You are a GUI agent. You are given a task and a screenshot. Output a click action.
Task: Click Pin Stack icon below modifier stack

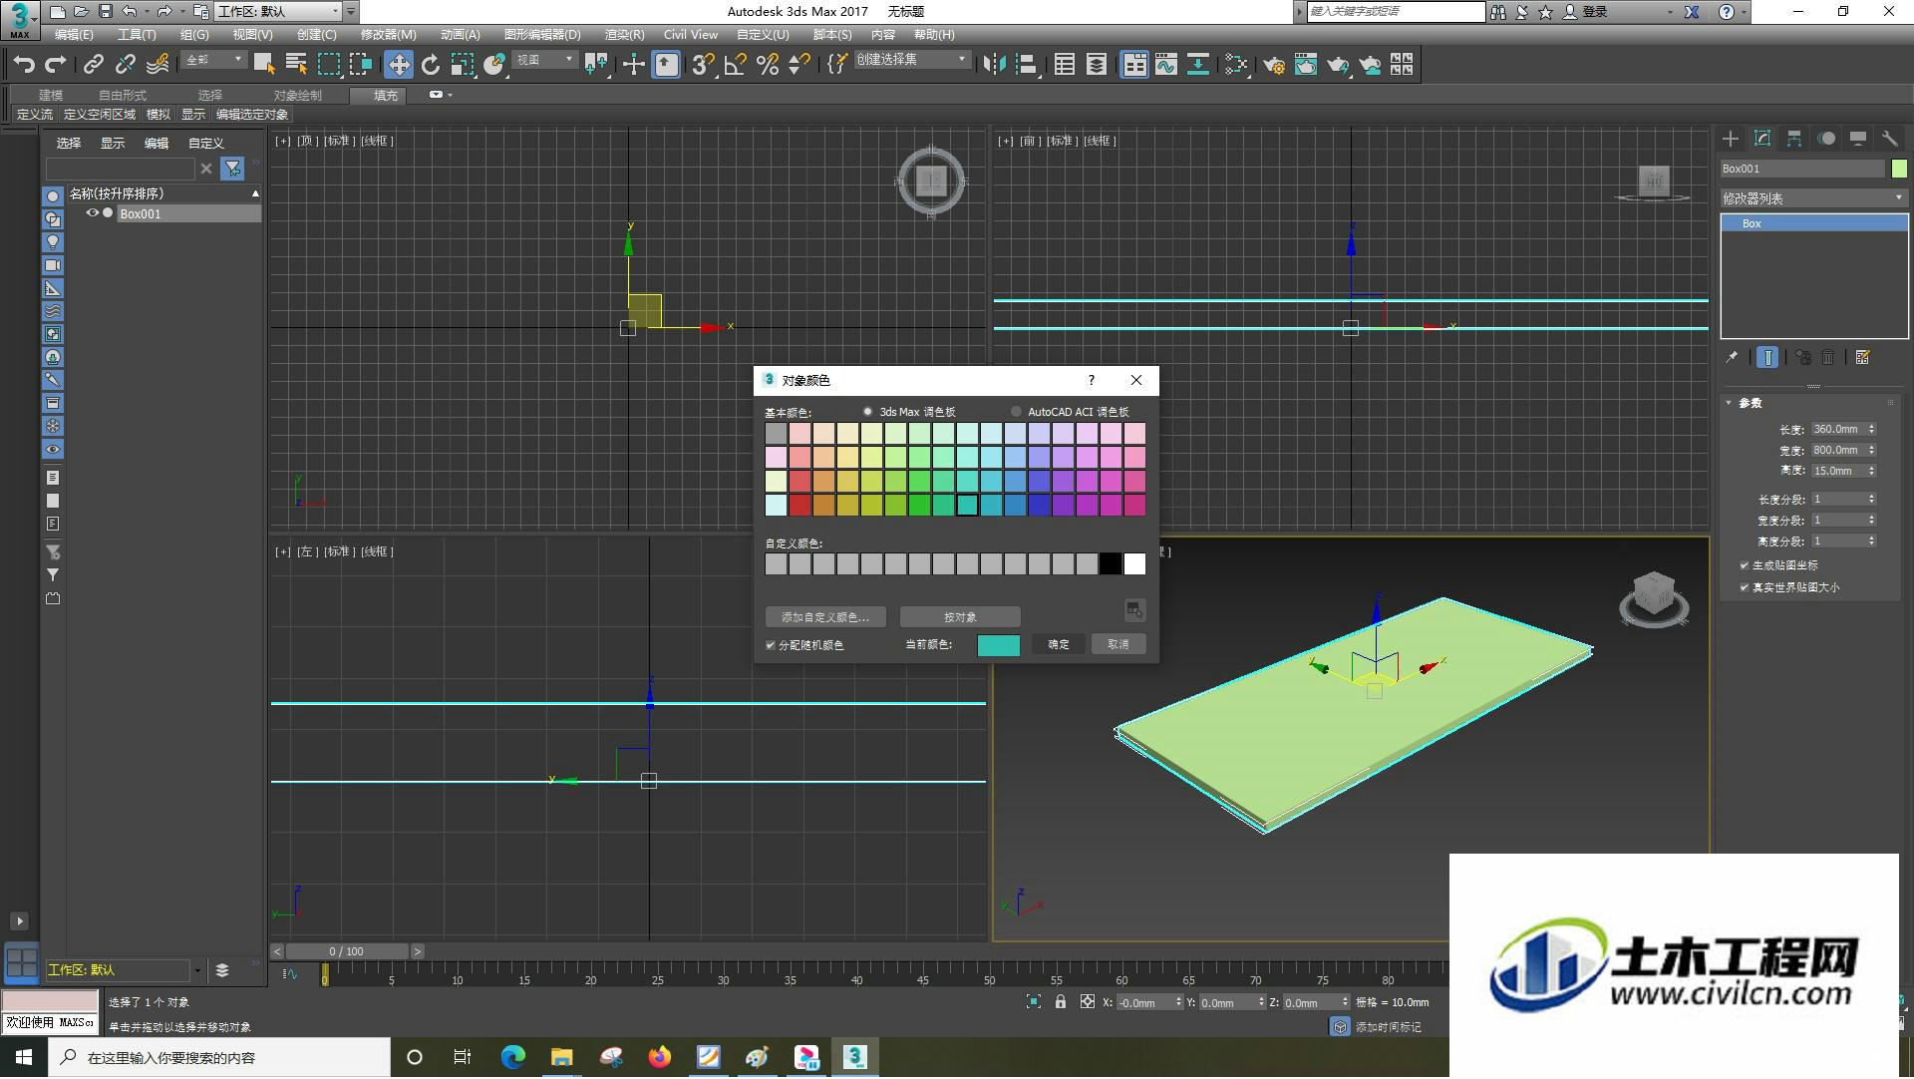1732,357
